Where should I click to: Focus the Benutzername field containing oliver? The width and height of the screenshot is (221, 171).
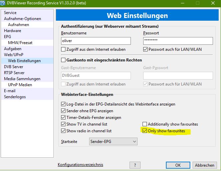click(x=96, y=41)
